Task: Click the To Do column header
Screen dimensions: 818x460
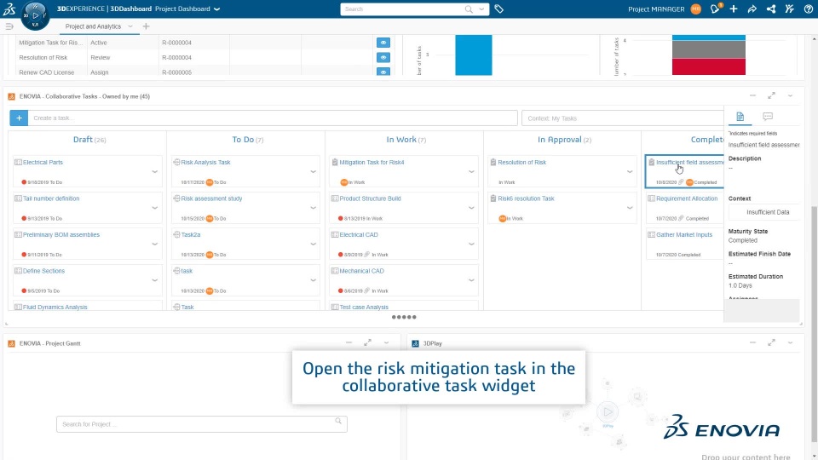Action: click(x=248, y=139)
